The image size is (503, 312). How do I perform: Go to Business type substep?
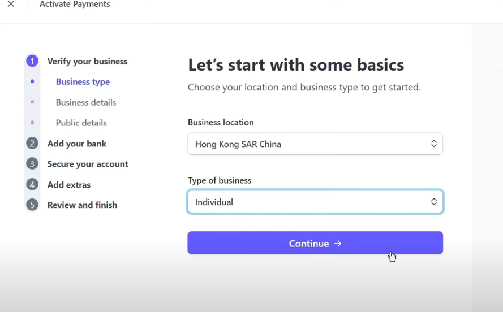tap(83, 82)
